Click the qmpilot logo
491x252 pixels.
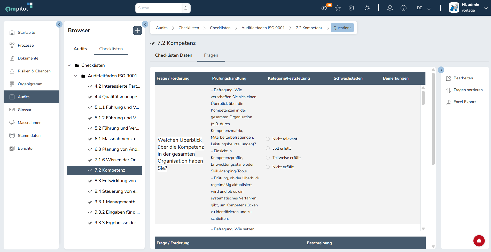19,7
